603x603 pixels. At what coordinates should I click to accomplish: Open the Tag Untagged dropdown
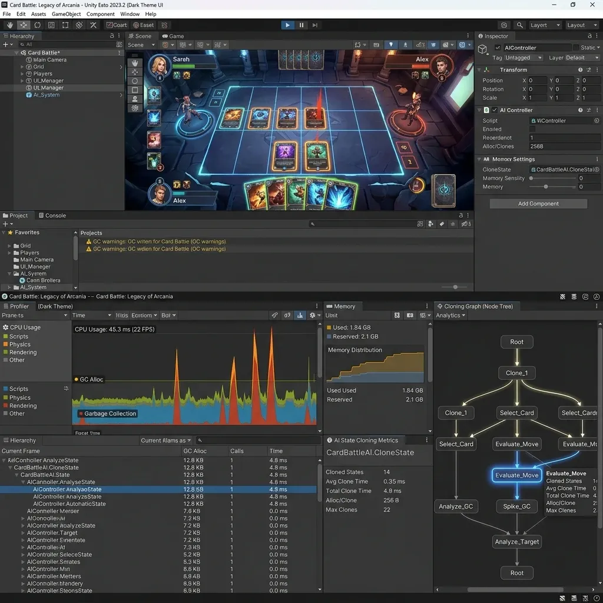524,58
